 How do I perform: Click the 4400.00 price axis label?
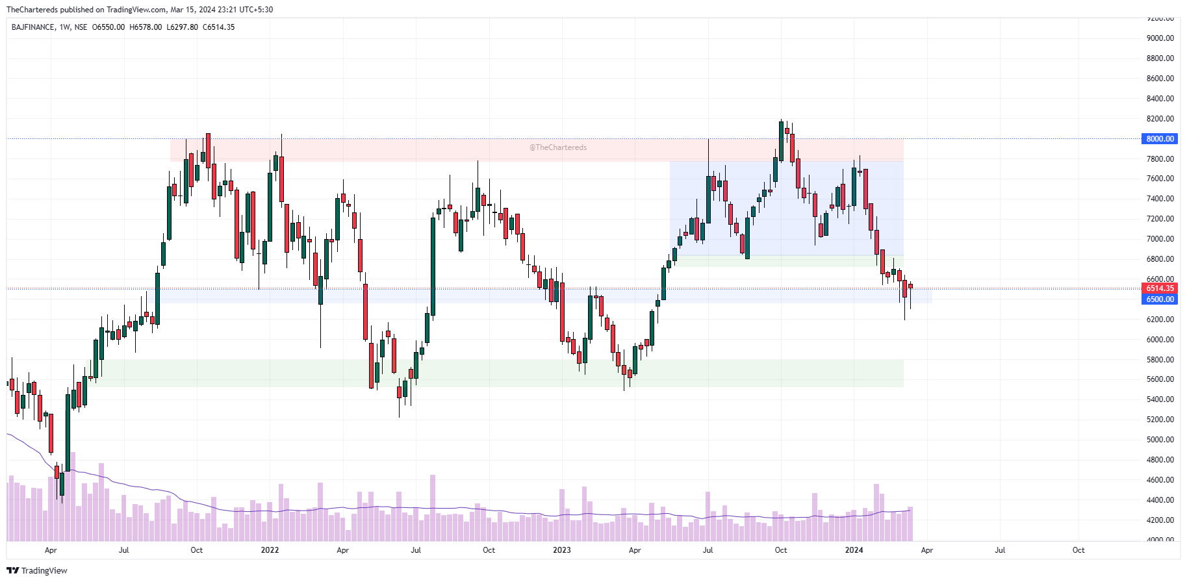click(x=1160, y=500)
